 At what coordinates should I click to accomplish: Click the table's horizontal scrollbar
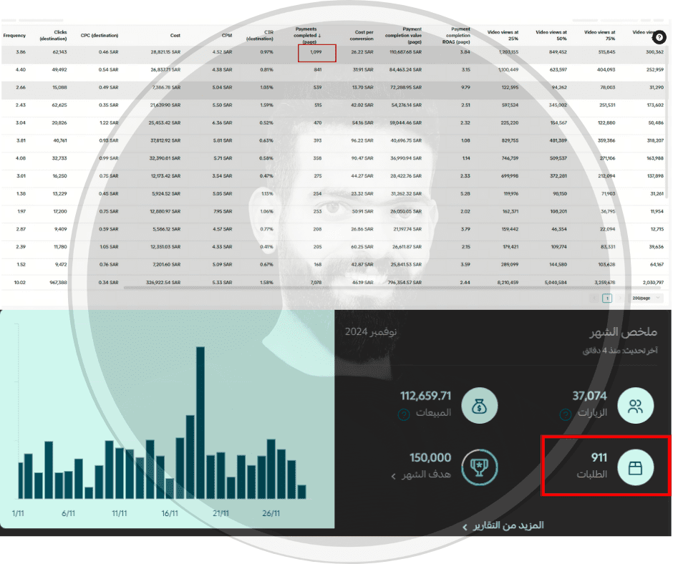[x=393, y=288]
